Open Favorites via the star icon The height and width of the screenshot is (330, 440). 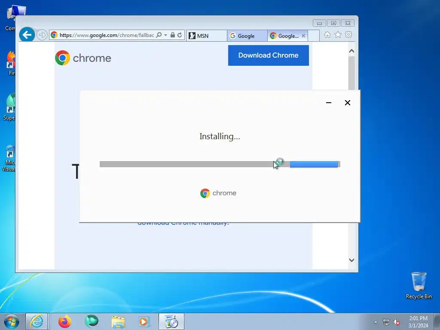(x=338, y=34)
